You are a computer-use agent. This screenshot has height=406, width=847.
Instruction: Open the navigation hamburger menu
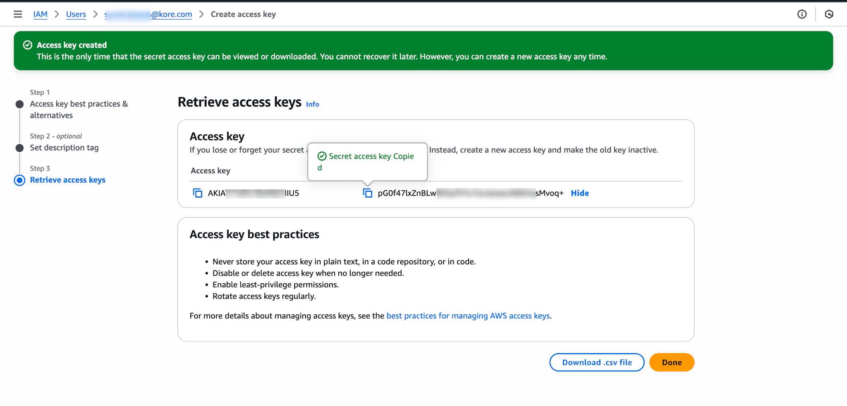(x=18, y=14)
